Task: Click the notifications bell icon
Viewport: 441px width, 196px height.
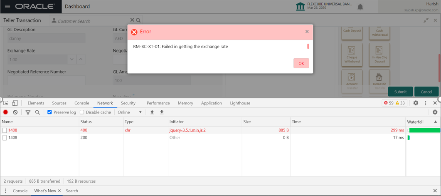Action: click(360, 7)
